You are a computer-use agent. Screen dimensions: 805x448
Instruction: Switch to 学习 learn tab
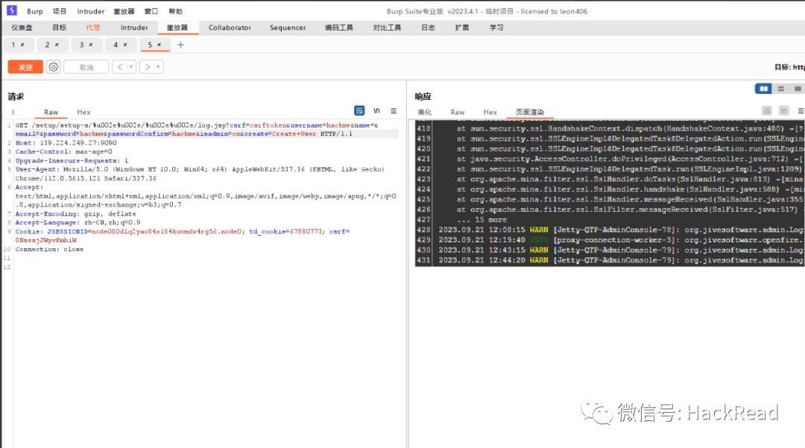(x=496, y=28)
